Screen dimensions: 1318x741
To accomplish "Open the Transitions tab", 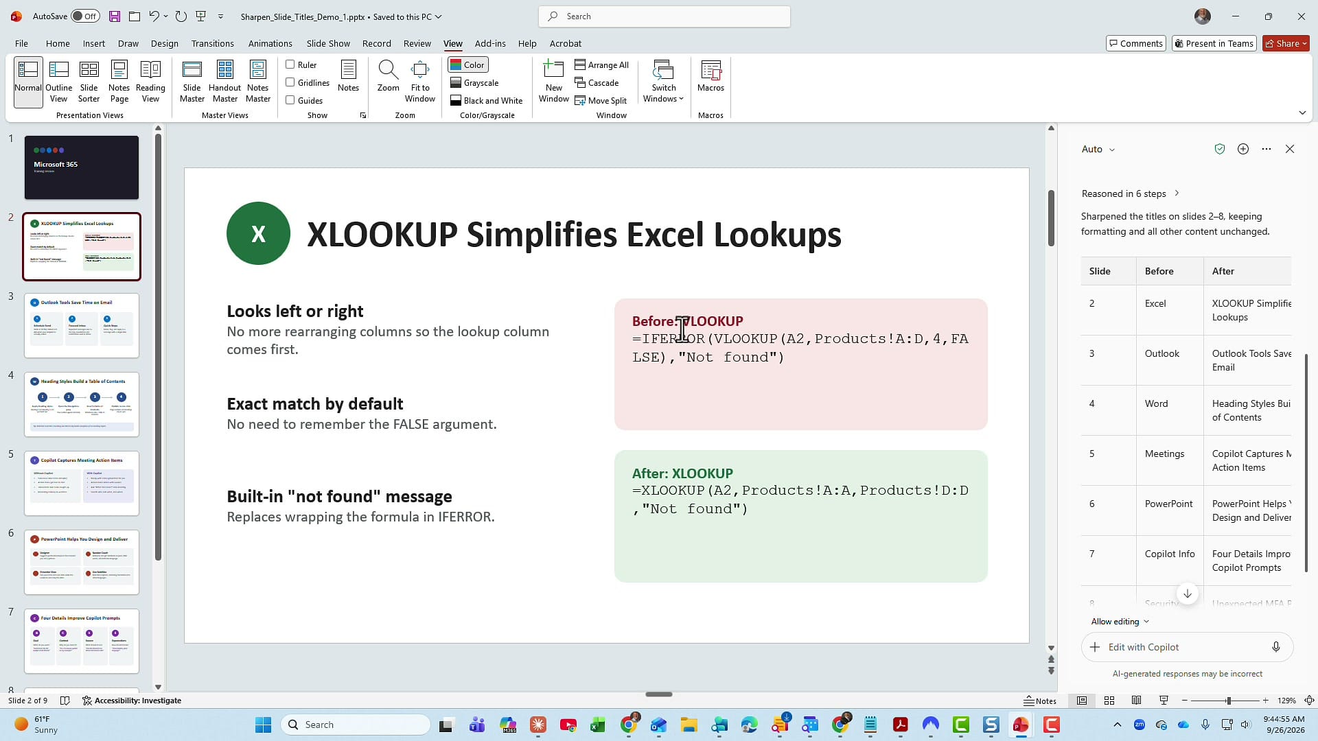I will point(213,43).
